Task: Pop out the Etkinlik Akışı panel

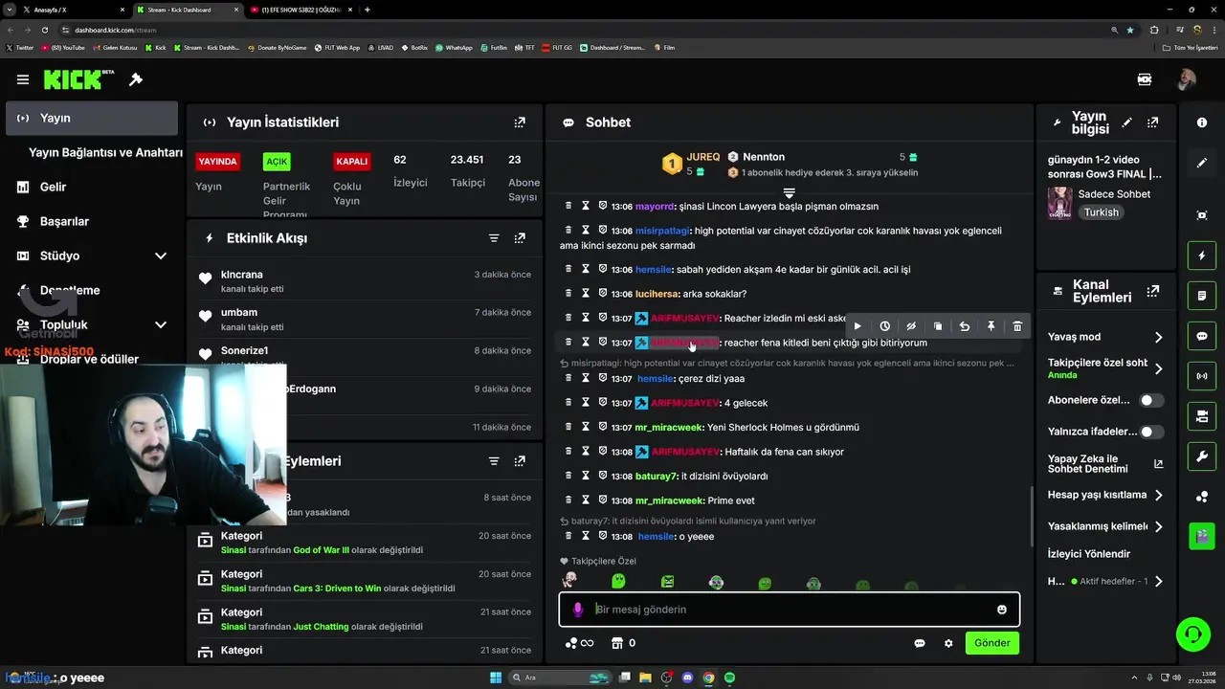Action: tap(520, 238)
